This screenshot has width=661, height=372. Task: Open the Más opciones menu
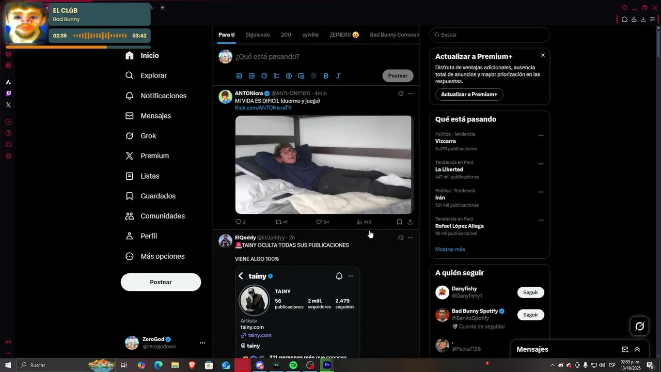pos(155,256)
